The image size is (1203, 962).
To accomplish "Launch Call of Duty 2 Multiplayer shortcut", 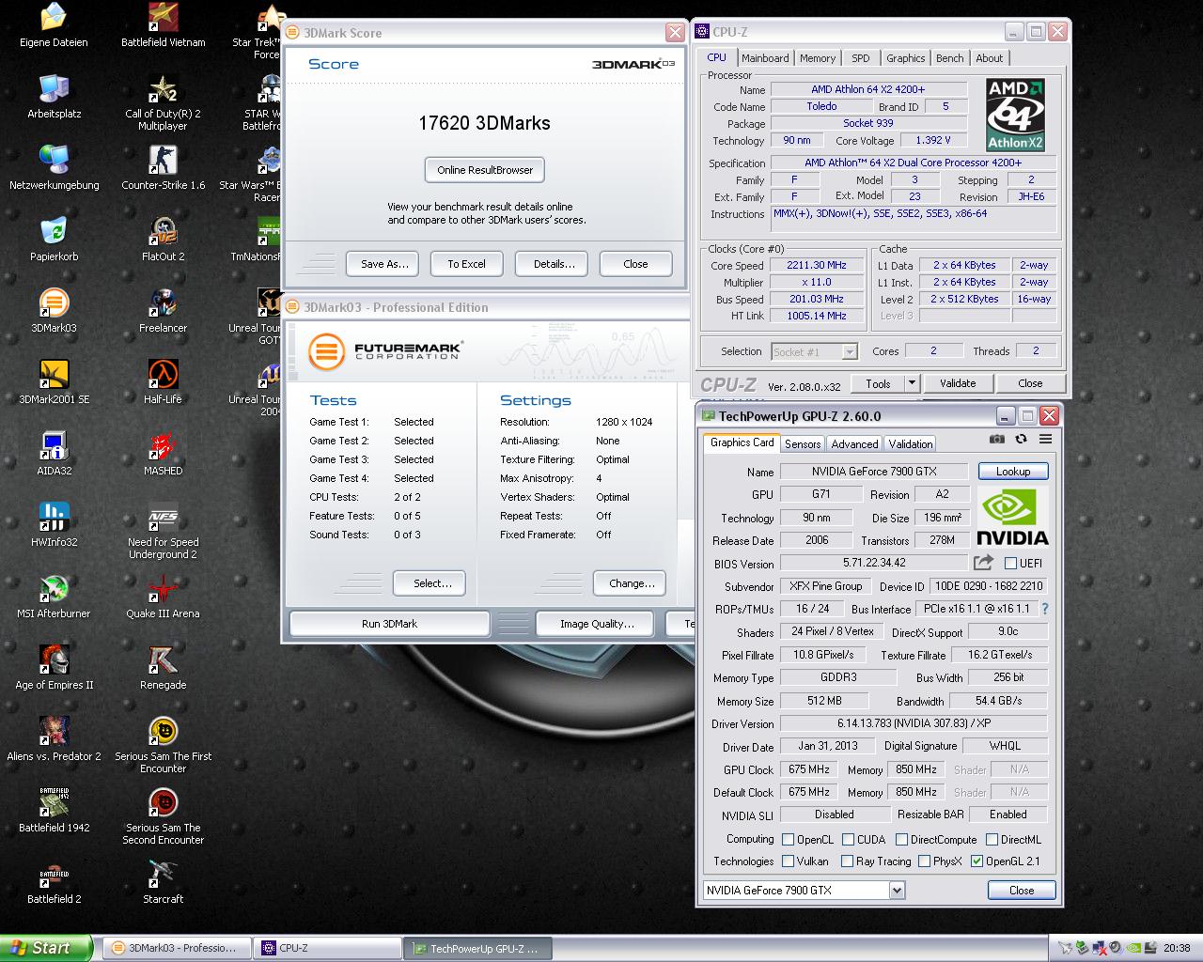I will (x=164, y=103).
